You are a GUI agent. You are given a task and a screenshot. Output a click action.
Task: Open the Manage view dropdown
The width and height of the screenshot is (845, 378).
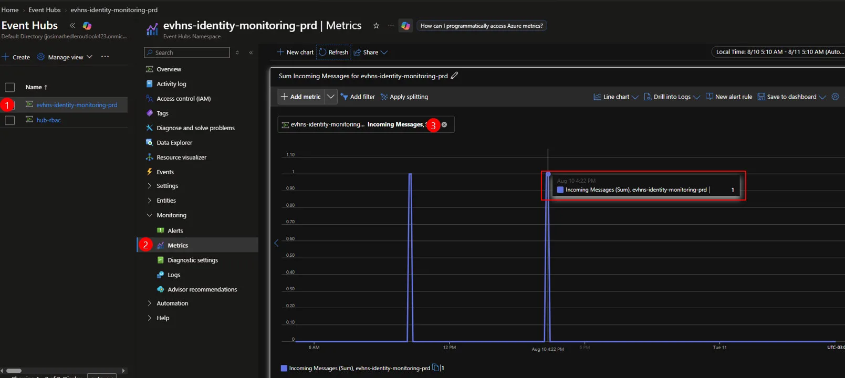point(65,57)
